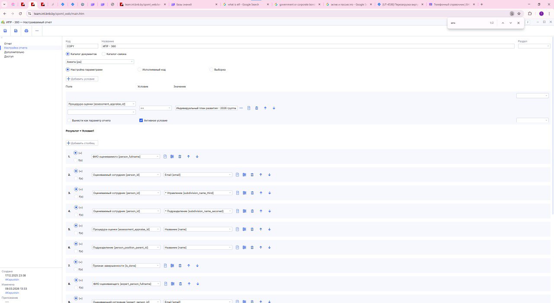Click into the 'Название' field with ИПР - 360

307,46
